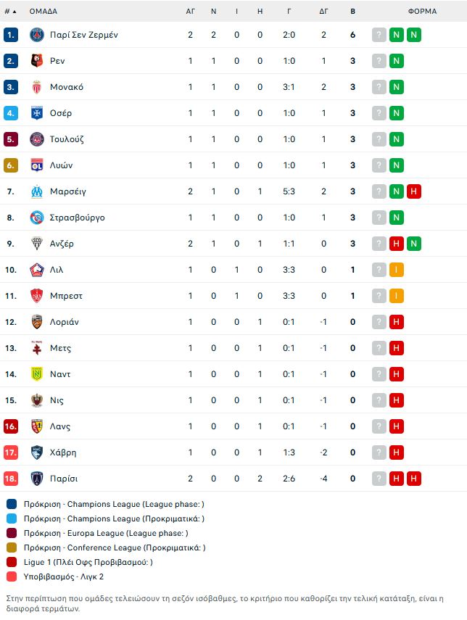Sort teams by the ΟΜΑΔΑ column header

[x=43, y=12]
